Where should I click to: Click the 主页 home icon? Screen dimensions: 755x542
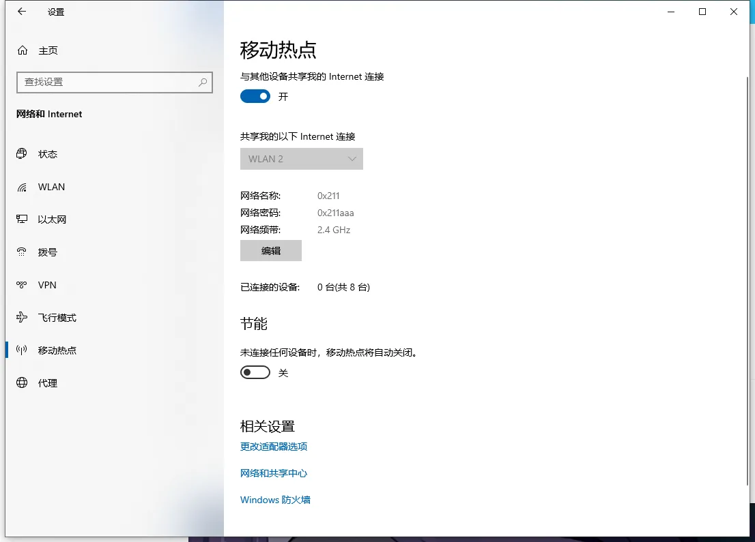[x=23, y=50]
